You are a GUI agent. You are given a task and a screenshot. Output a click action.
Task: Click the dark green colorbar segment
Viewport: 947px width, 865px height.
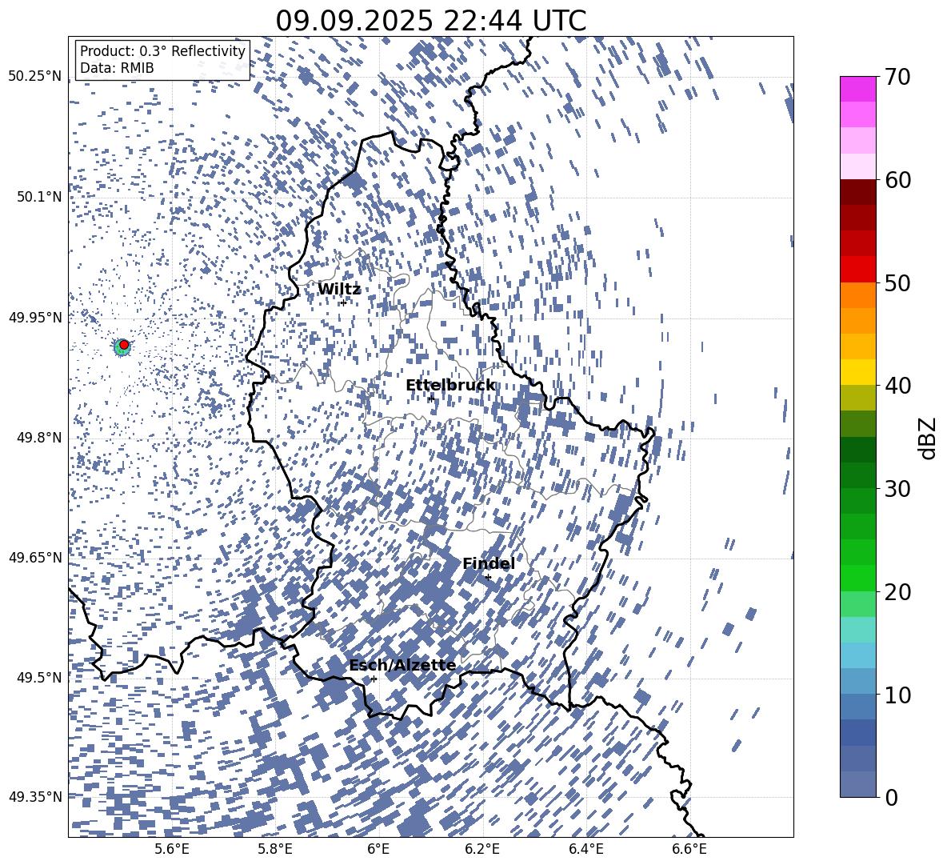[x=857, y=450]
